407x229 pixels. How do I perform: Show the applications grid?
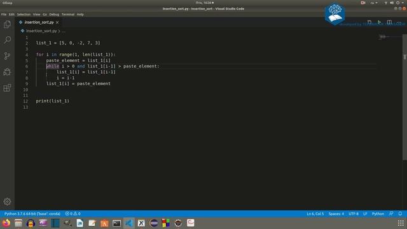point(401,223)
